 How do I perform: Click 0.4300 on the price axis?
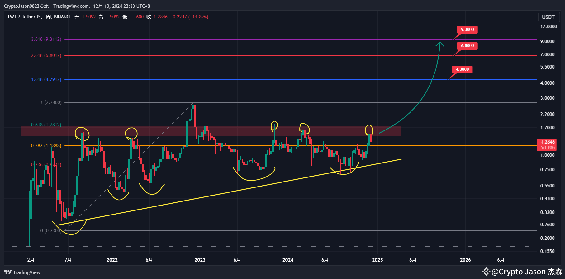pos(547,199)
